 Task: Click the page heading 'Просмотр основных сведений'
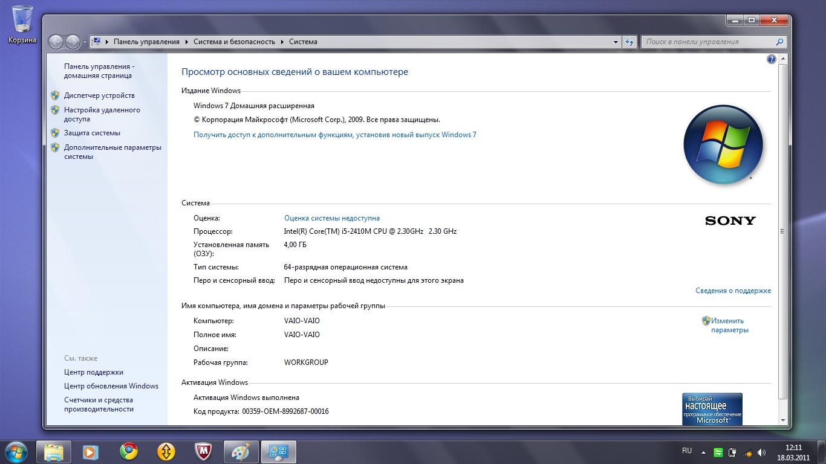295,72
